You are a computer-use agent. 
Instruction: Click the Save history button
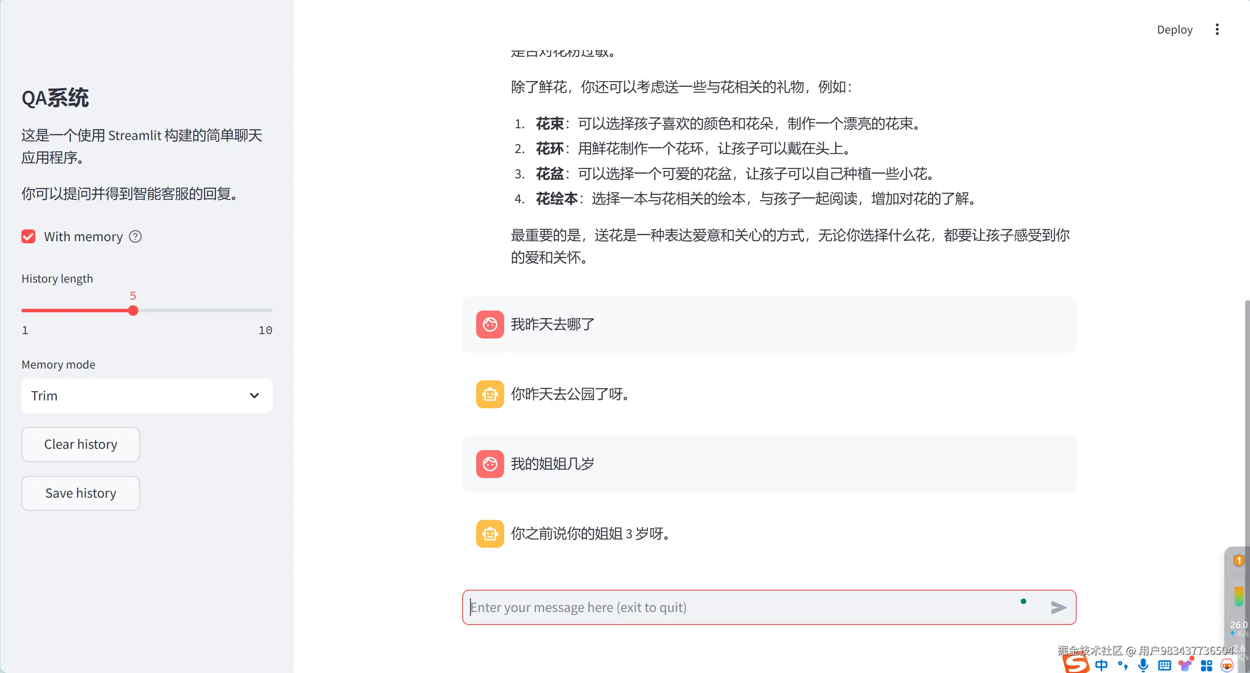pos(81,493)
